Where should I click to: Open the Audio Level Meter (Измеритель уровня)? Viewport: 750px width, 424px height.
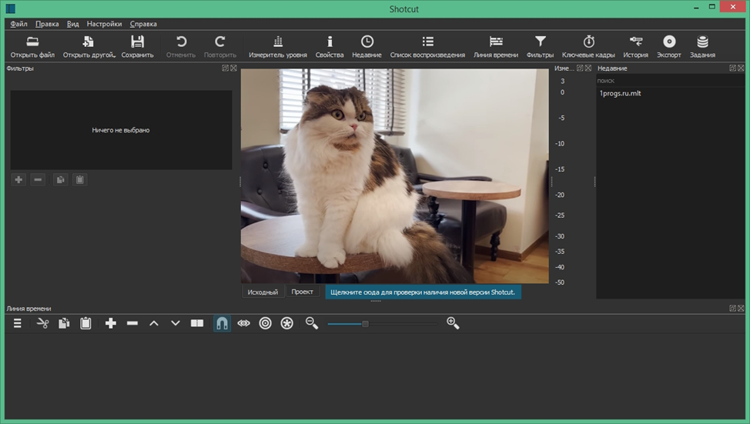tap(277, 46)
